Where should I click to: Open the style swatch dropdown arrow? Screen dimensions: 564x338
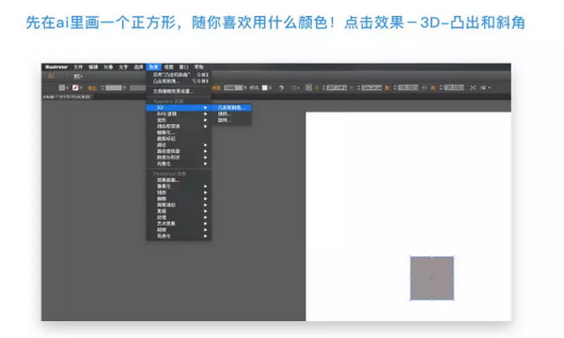pos(271,87)
